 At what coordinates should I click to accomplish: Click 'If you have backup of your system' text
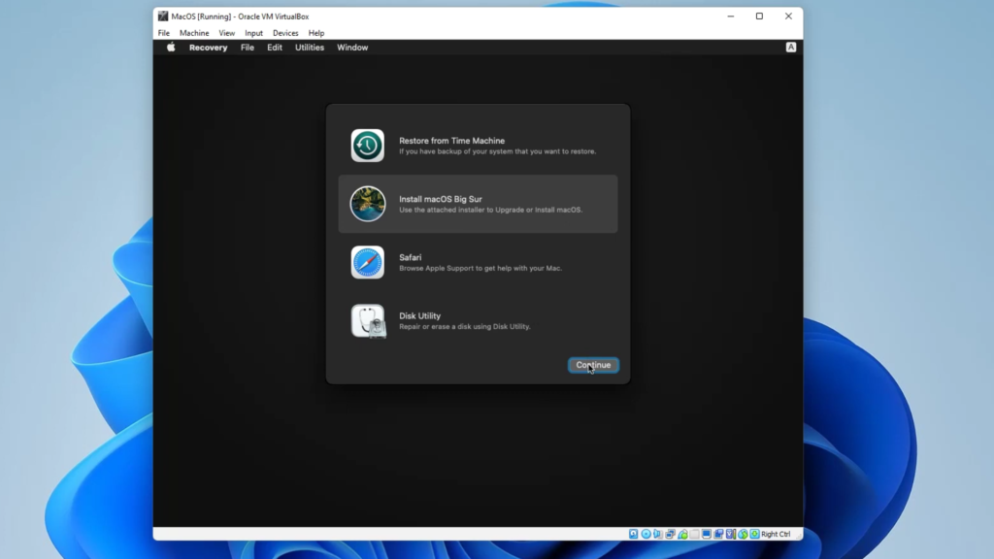[x=498, y=151]
